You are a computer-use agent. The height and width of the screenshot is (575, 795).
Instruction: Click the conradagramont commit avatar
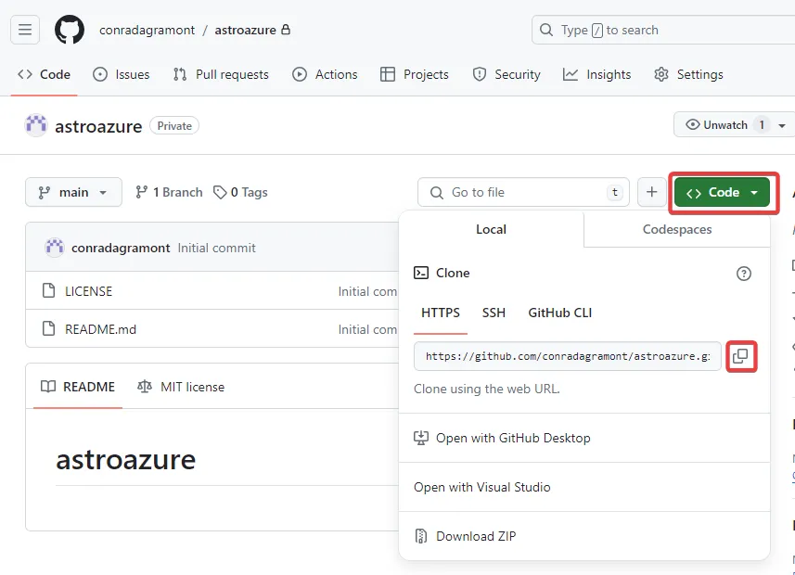pos(54,248)
